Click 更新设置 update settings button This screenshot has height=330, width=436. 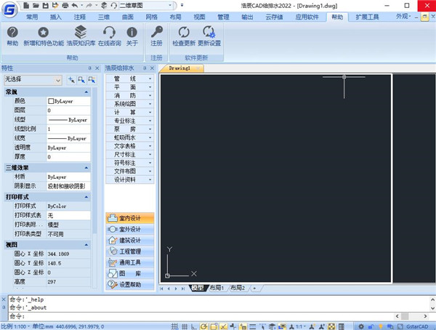pos(209,36)
